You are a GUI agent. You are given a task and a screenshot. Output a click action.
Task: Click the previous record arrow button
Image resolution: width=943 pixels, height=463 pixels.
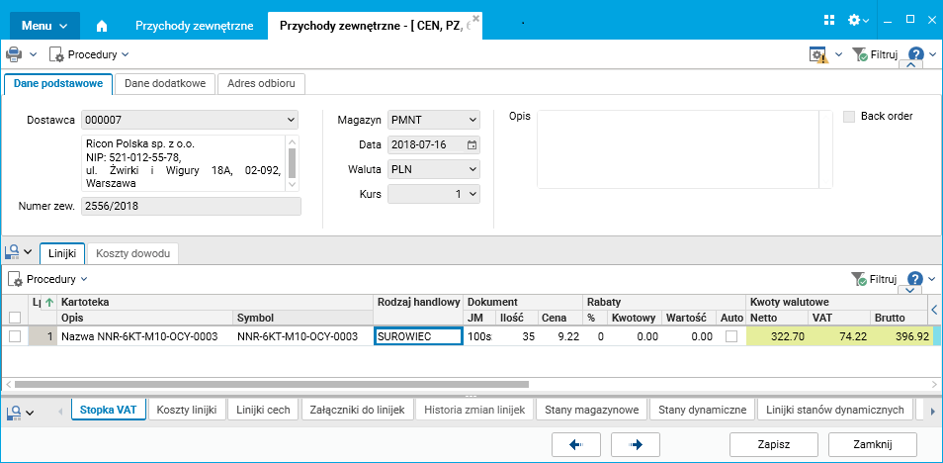pos(576,445)
